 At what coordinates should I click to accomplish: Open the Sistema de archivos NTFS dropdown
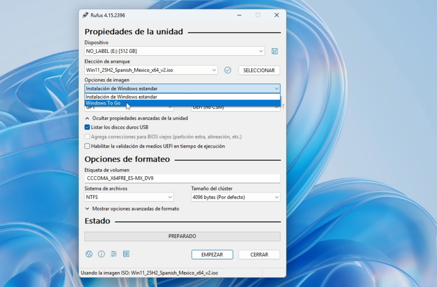(129, 197)
